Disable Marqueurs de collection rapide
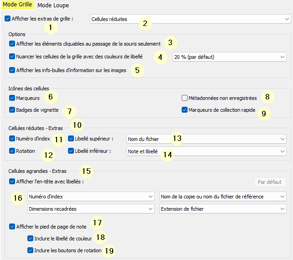This screenshot has width=293, height=260. tap(185, 109)
